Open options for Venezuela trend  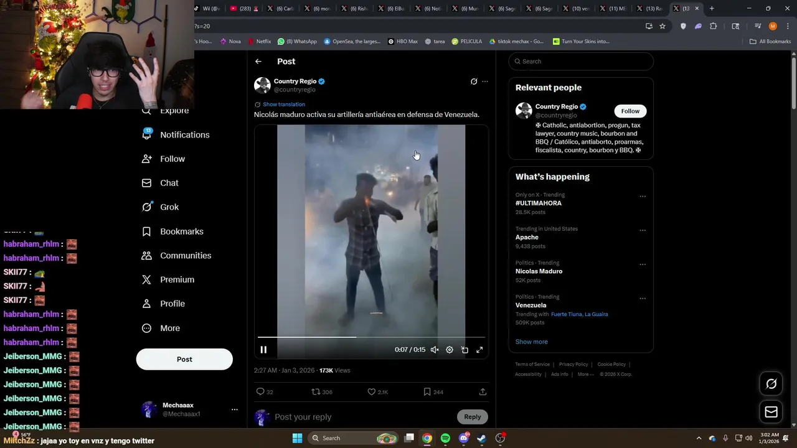click(643, 299)
